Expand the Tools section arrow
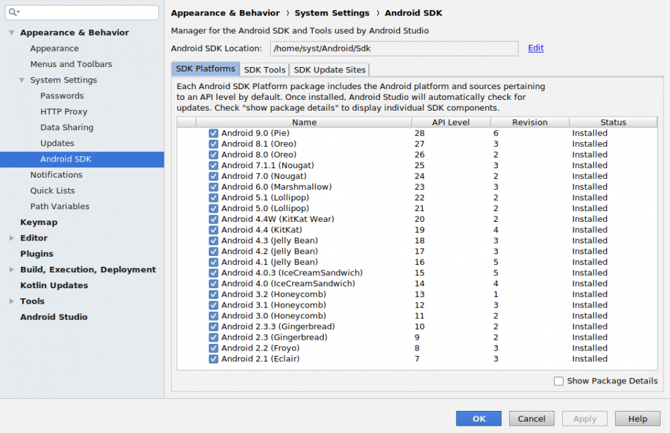Image resolution: width=670 pixels, height=433 pixels. [11, 302]
